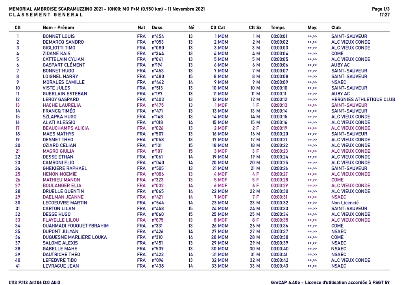Screen dimensions: 403x285
Task: Select the name LEVRAGUE JEAN
Action: 61,266
